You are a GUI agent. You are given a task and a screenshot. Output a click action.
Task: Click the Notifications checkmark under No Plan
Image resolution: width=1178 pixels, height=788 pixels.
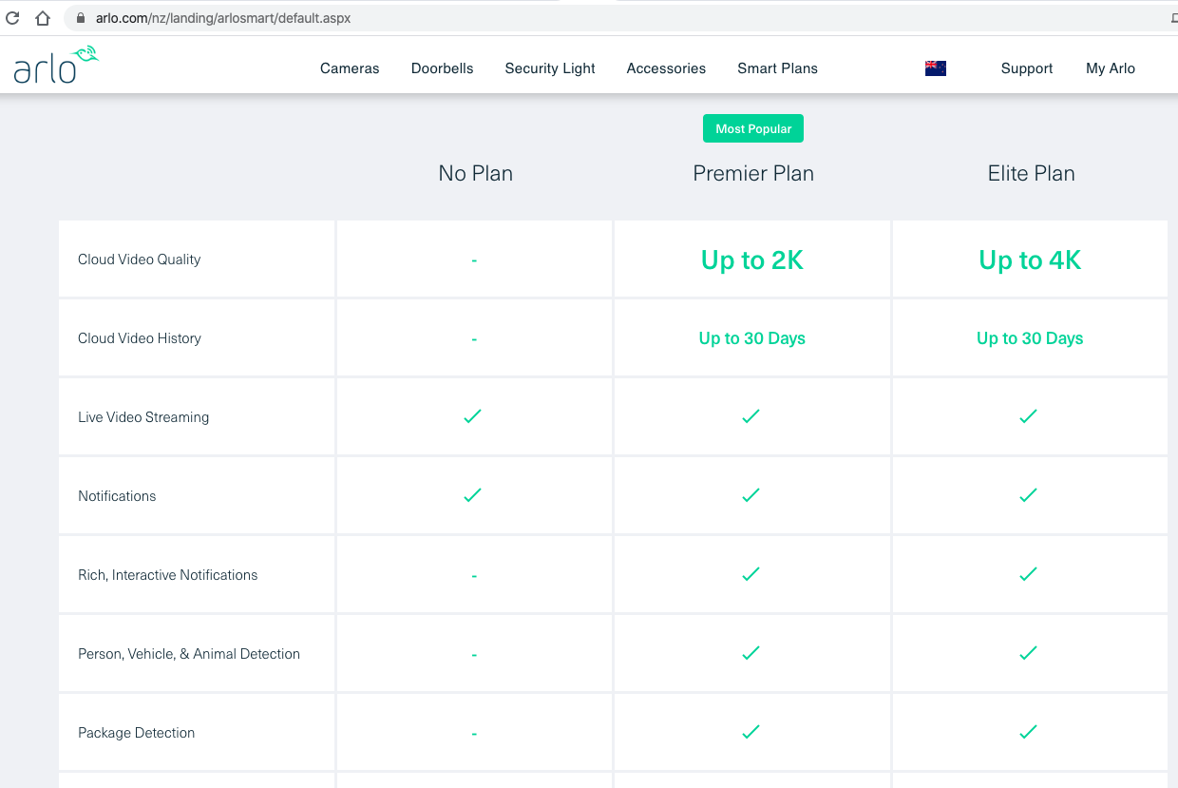(472, 495)
